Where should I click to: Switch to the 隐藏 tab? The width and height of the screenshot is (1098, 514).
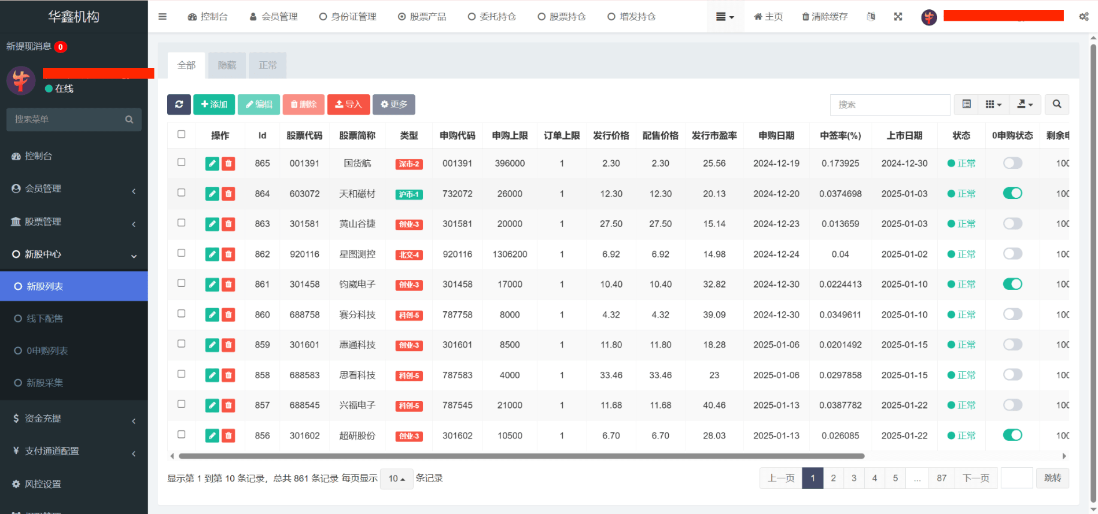tap(227, 65)
